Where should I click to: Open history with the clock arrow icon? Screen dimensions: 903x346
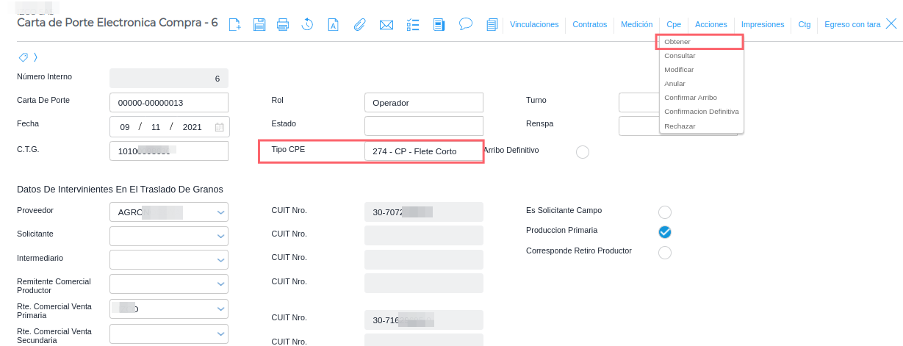tap(307, 25)
